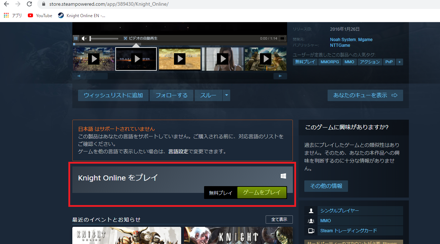Click the release date 2016年1月26日

tap(345, 29)
